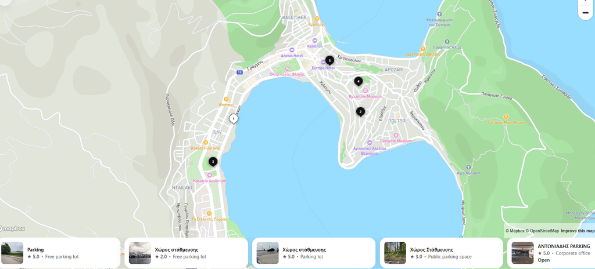Screen dimensions: 595x269
Task: Click the Europa Hotel icon
Action: (322, 63)
